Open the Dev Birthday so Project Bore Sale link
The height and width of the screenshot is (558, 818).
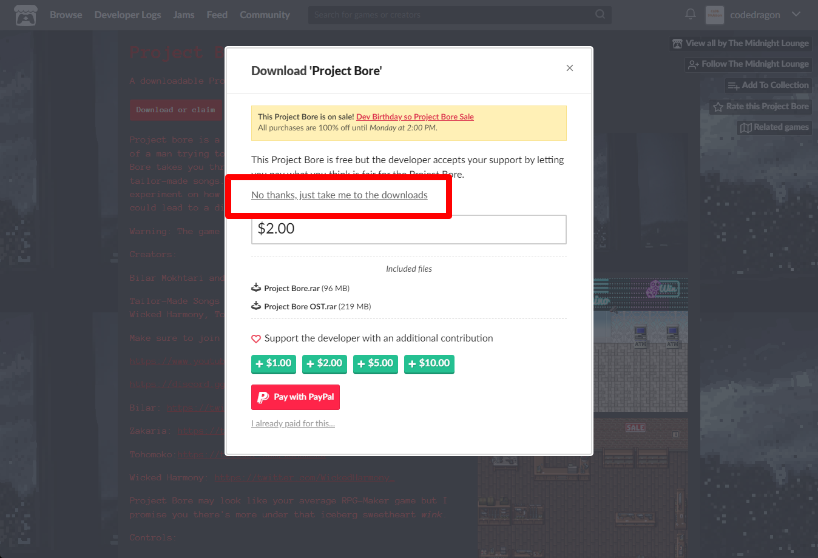415,117
